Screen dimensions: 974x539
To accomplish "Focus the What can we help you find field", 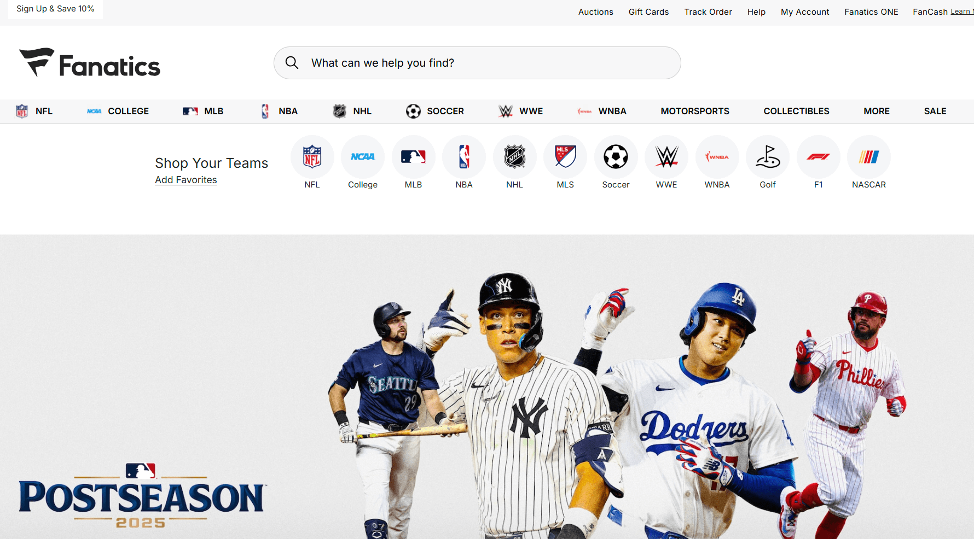I will [477, 63].
